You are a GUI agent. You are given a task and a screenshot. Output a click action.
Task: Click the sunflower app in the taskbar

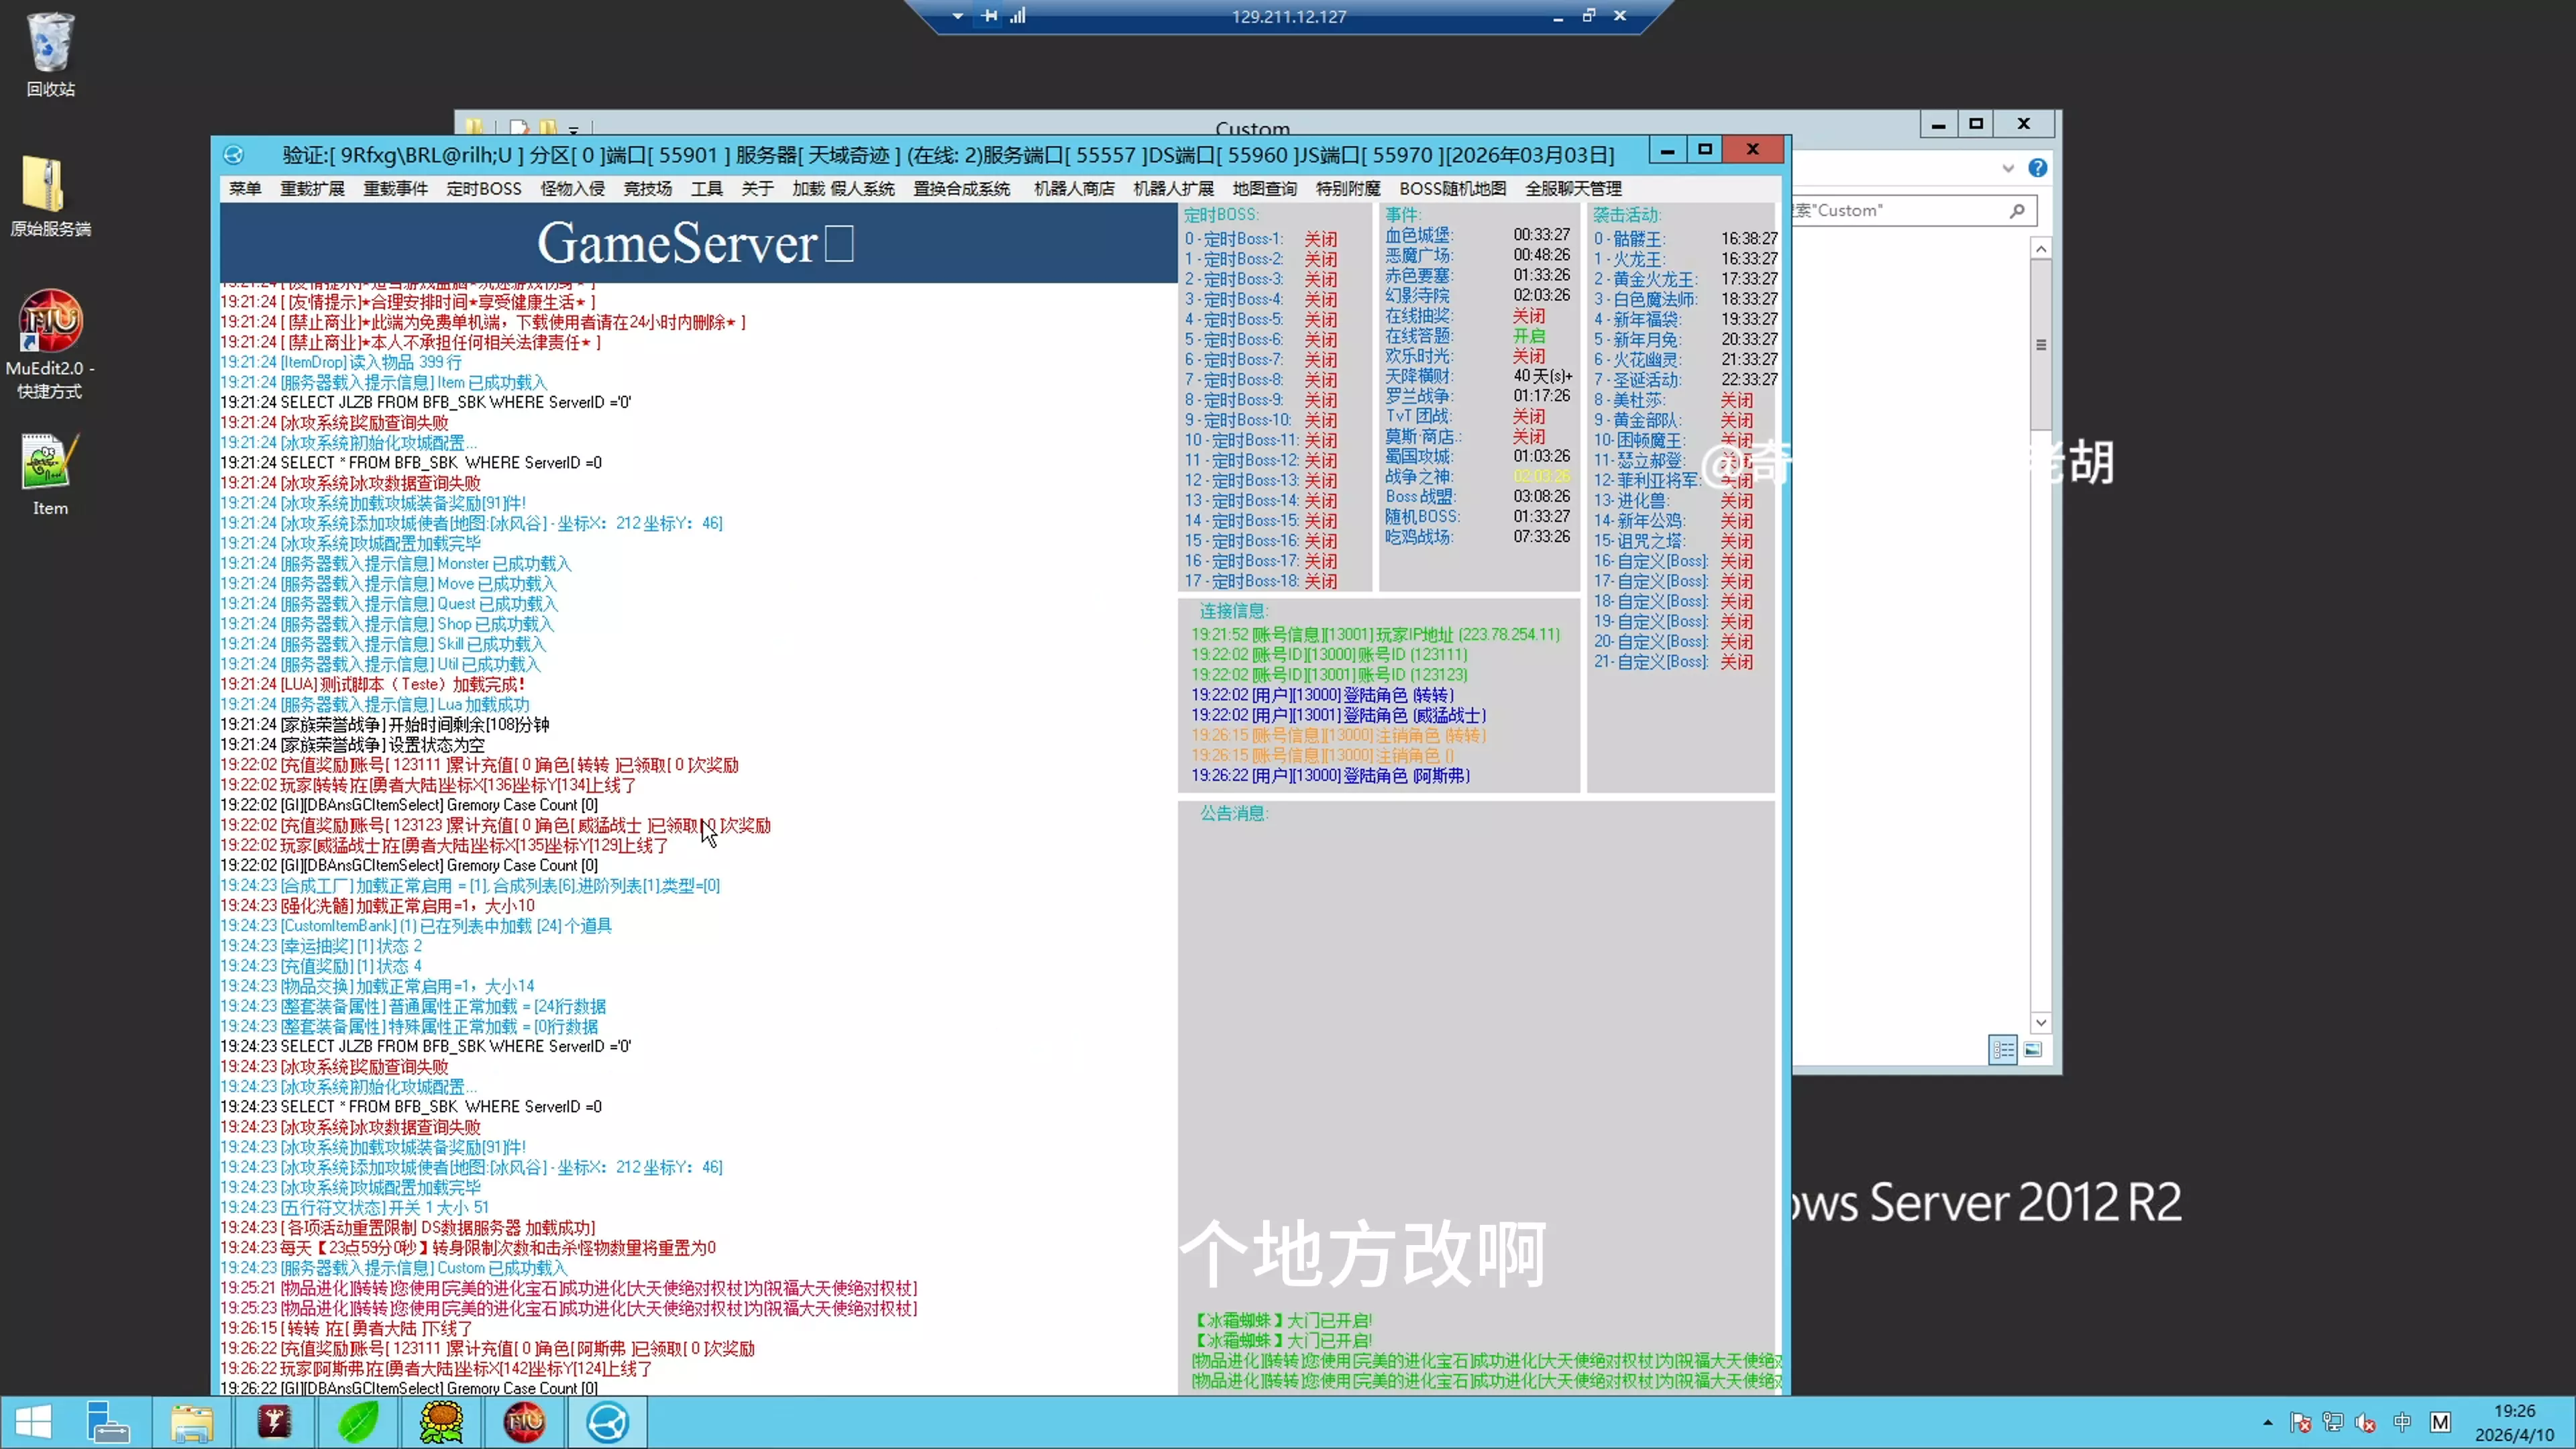[441, 1422]
